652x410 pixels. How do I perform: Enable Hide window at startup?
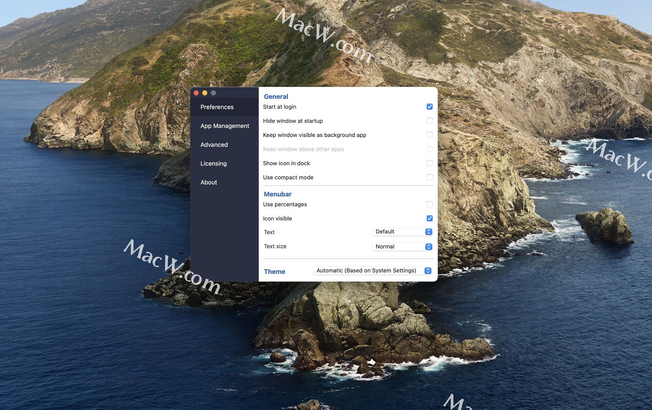(429, 121)
